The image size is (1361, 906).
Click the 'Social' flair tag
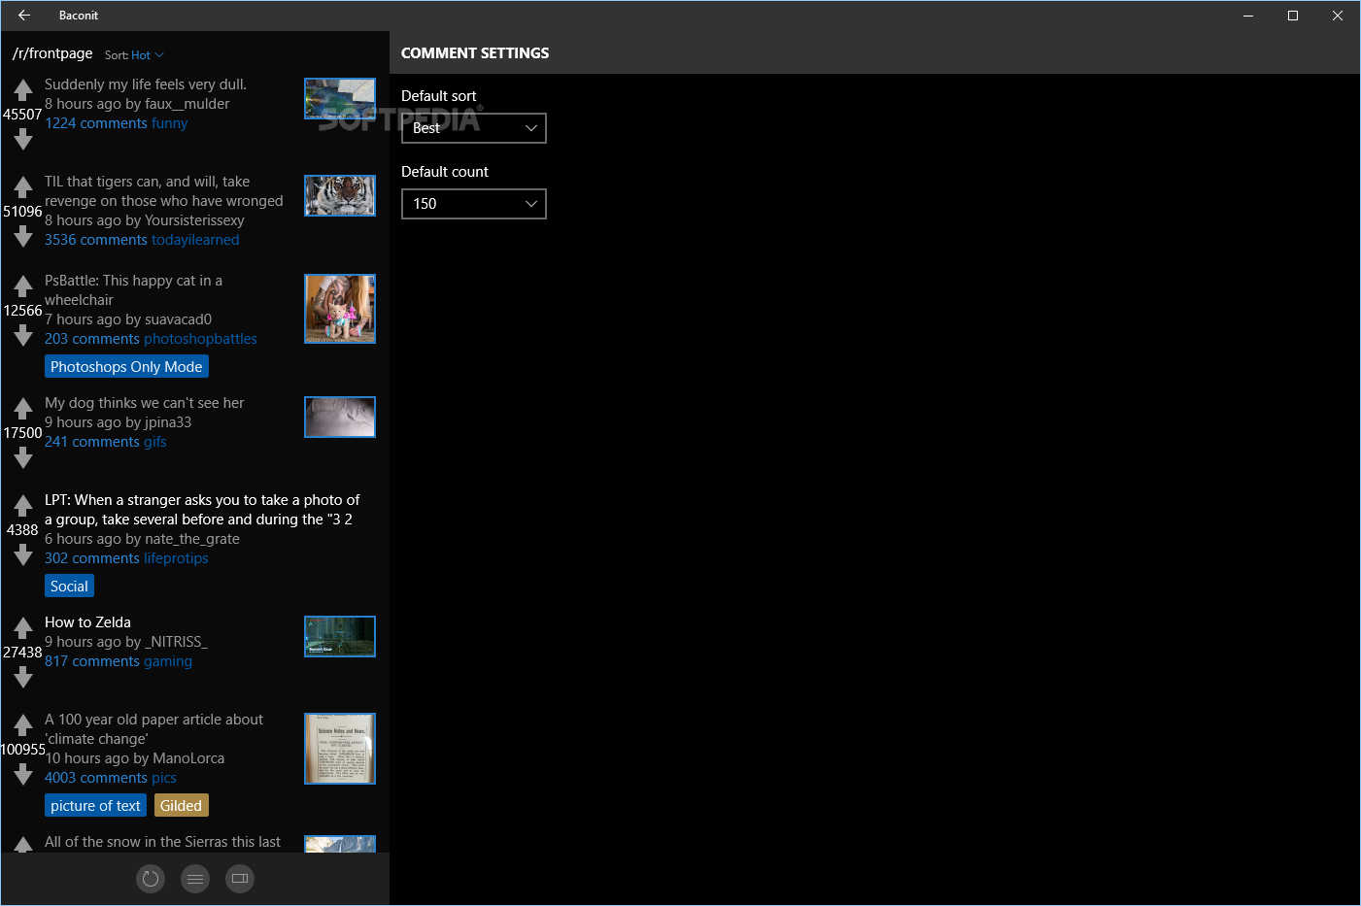69,587
